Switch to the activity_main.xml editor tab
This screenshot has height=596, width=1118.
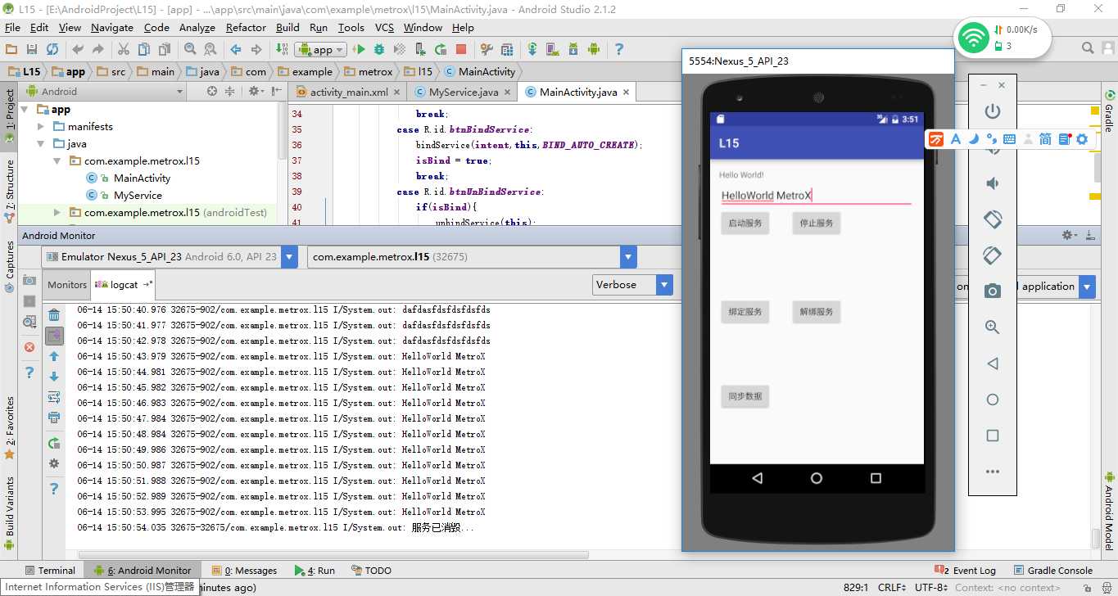(348, 93)
